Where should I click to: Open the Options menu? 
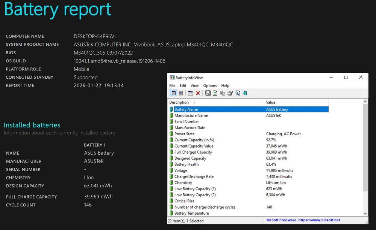(x=210, y=85)
